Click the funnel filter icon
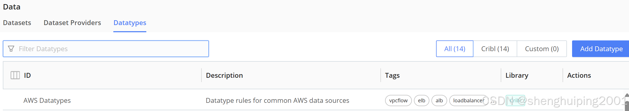Screen dimensions: 629x111 coord(11,49)
